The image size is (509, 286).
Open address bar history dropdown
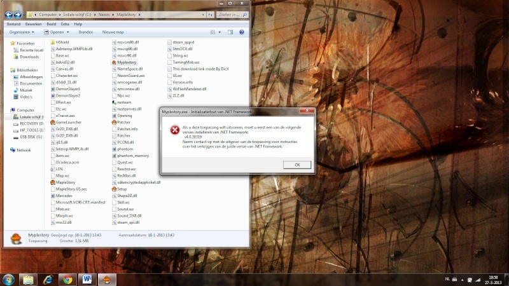pyautogui.click(x=203, y=15)
